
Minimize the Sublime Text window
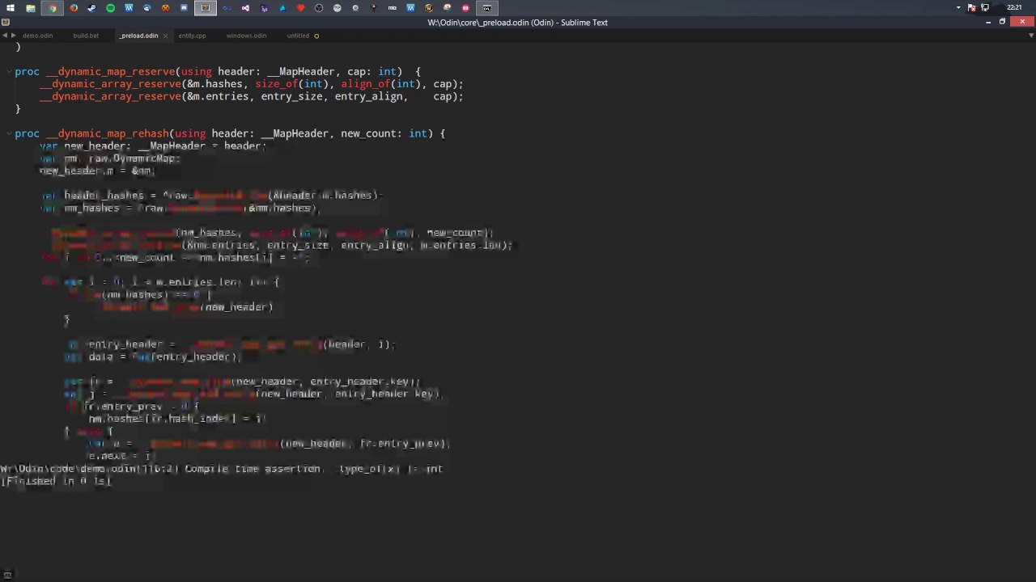tap(988, 22)
